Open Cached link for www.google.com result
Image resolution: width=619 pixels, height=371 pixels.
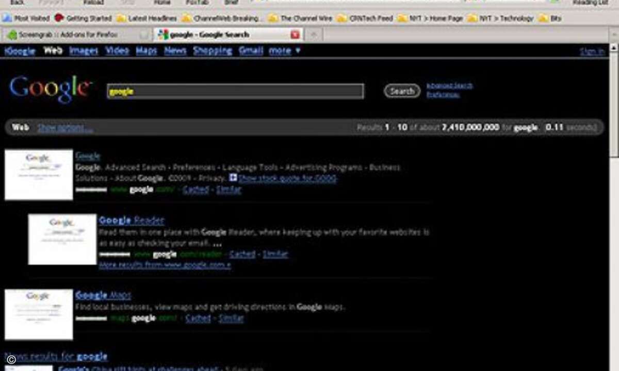tap(196, 190)
